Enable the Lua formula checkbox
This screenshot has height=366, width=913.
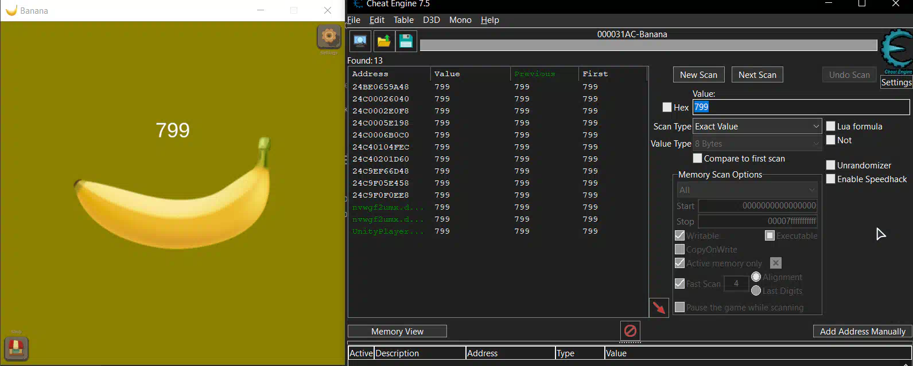830,126
